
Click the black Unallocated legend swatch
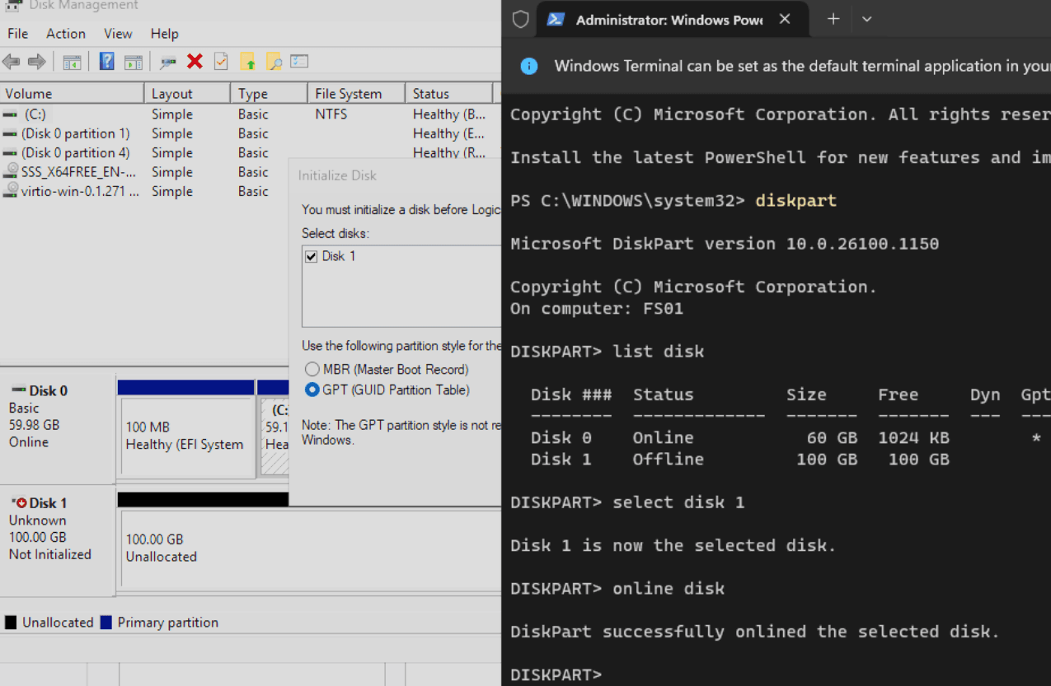(11, 623)
